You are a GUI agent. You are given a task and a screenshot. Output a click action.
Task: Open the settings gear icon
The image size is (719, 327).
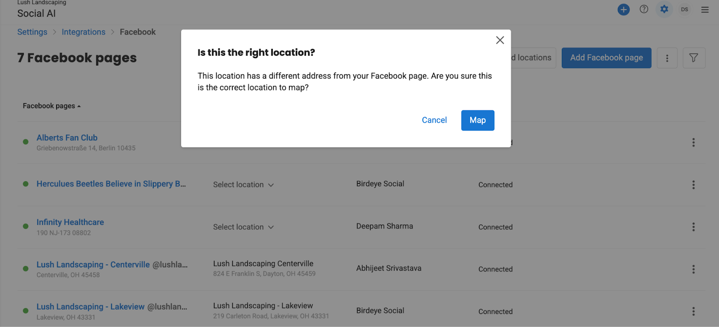[x=664, y=9]
